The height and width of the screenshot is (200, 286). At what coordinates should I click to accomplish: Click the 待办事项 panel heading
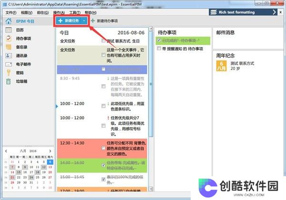coord(167,32)
